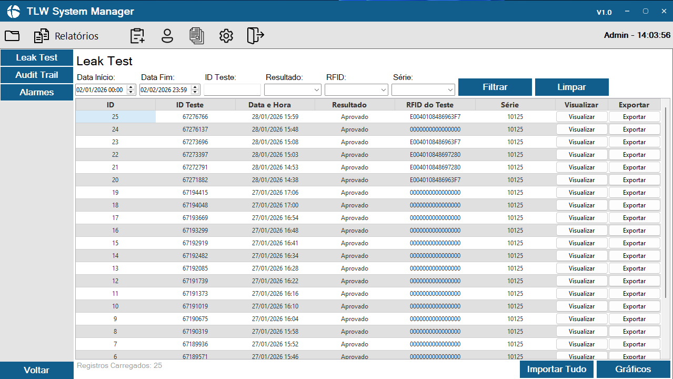Open the Alarmes side tab

click(x=37, y=92)
